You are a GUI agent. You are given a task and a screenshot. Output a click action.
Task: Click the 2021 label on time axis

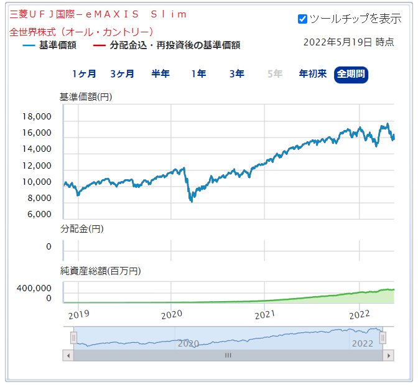(265, 315)
